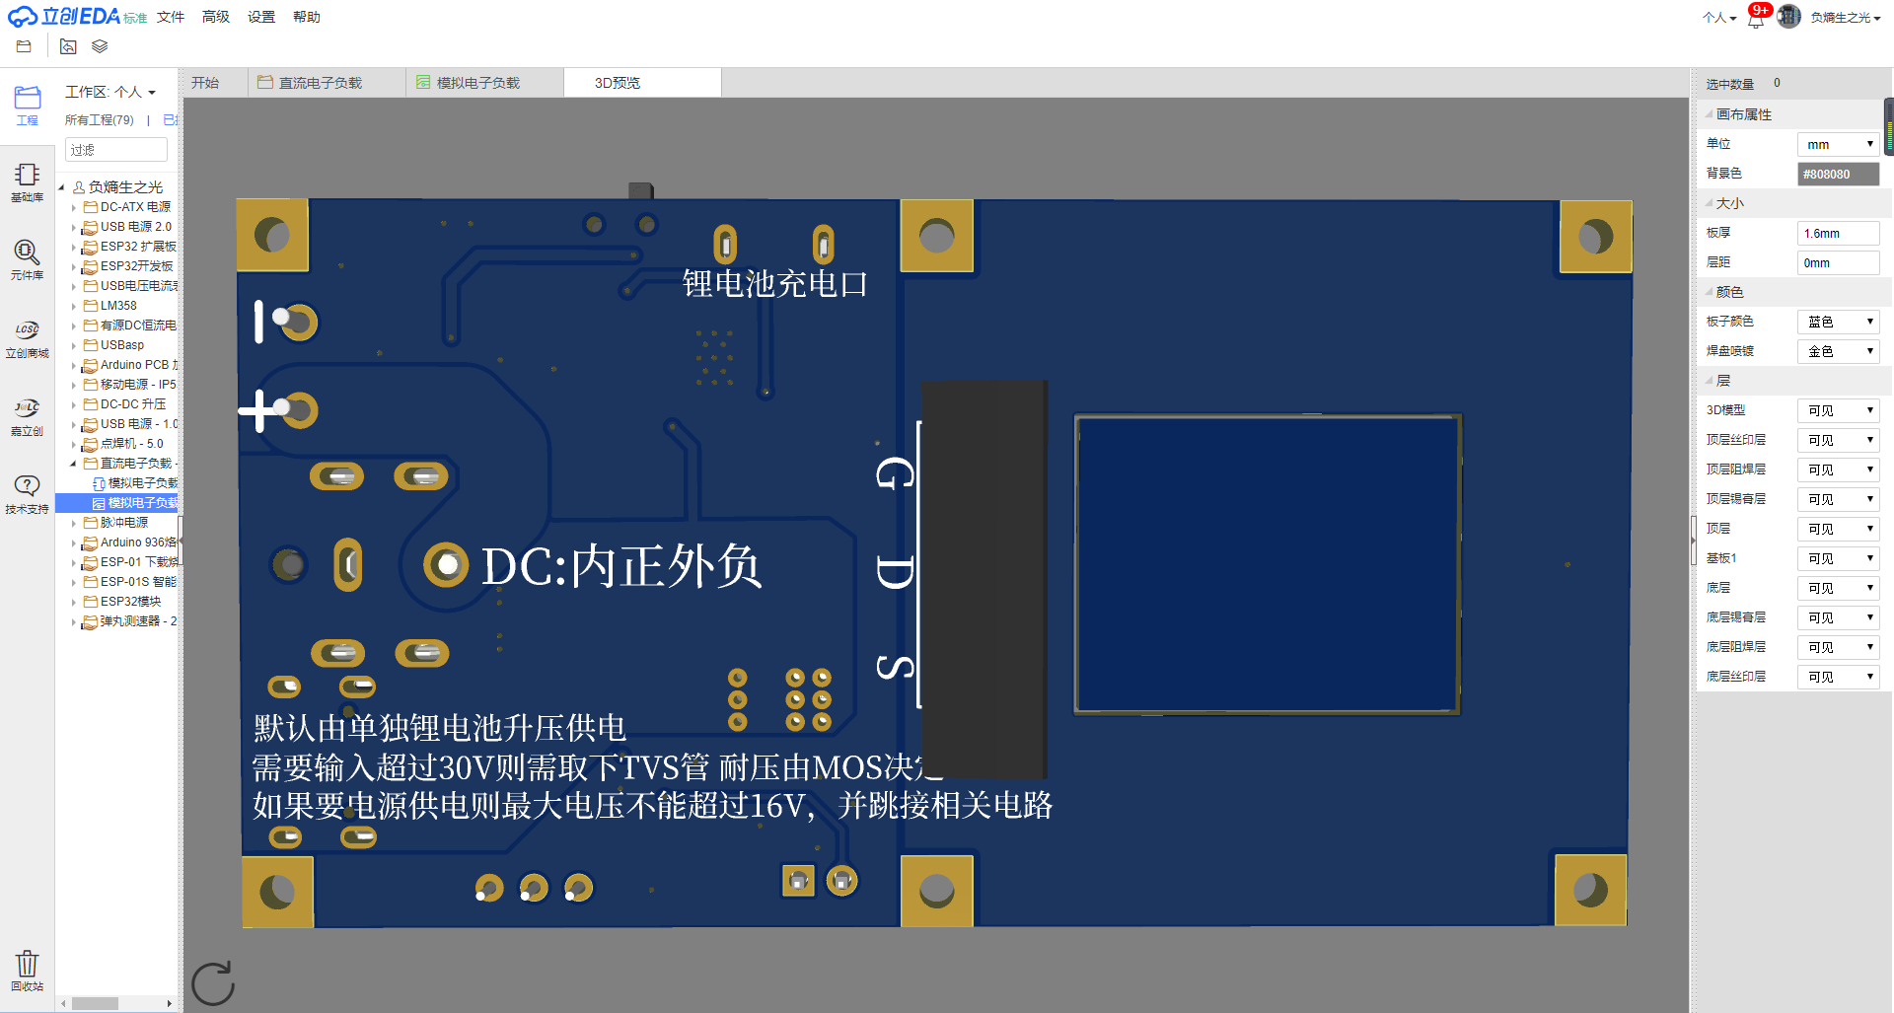Open the 立创商城 LCSC store icon
Screen dimensions: 1894x1013
tap(27, 337)
